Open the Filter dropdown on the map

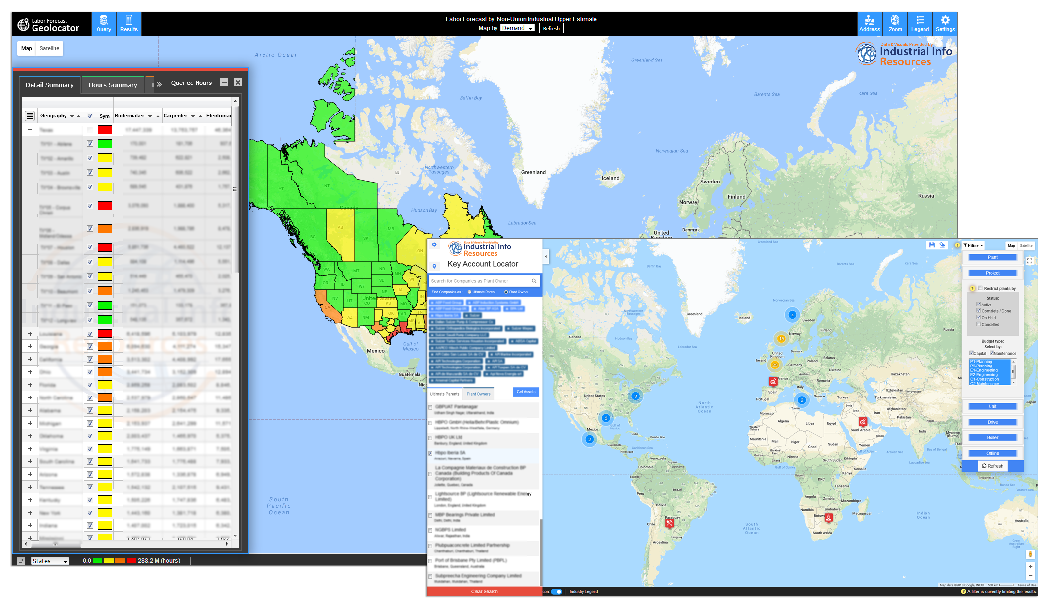[973, 245]
